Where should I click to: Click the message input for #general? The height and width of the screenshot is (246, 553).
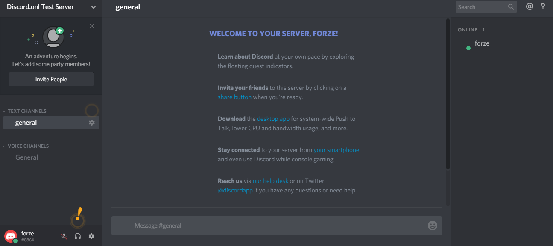256,226
